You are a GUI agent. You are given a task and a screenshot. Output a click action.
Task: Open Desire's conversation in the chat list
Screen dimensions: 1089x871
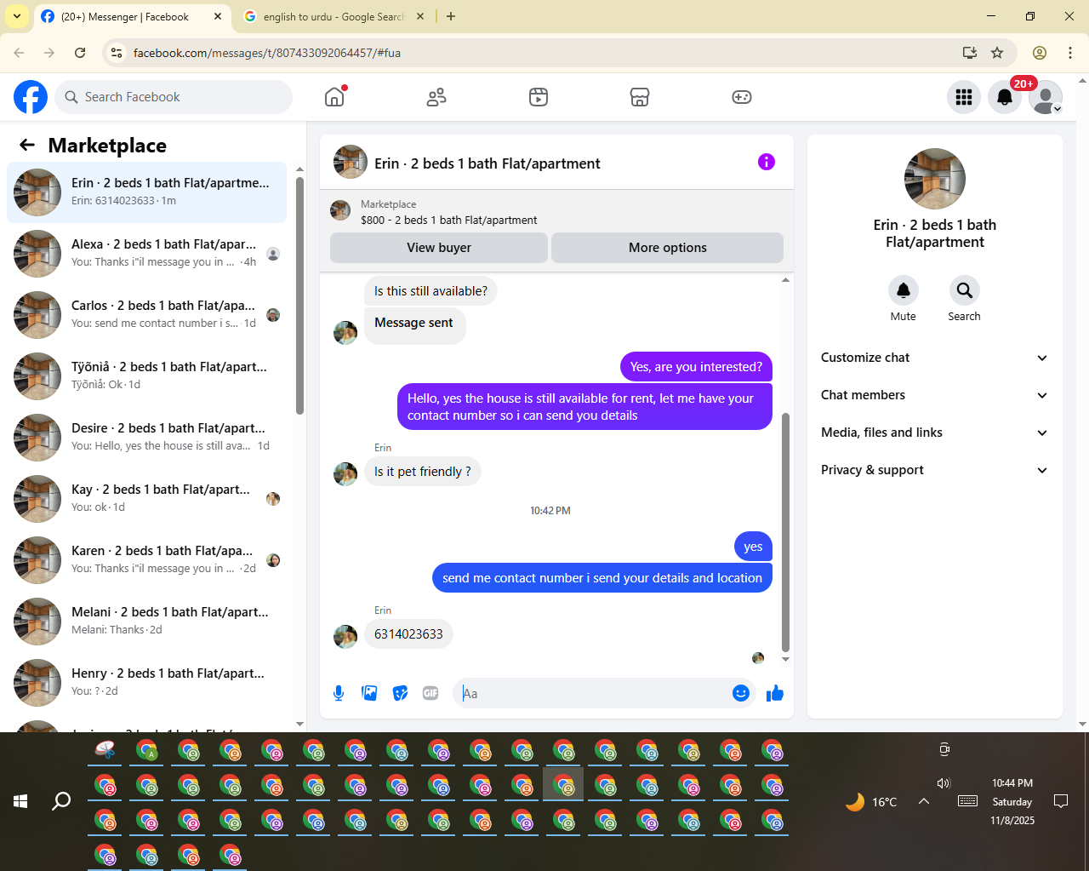(146, 438)
